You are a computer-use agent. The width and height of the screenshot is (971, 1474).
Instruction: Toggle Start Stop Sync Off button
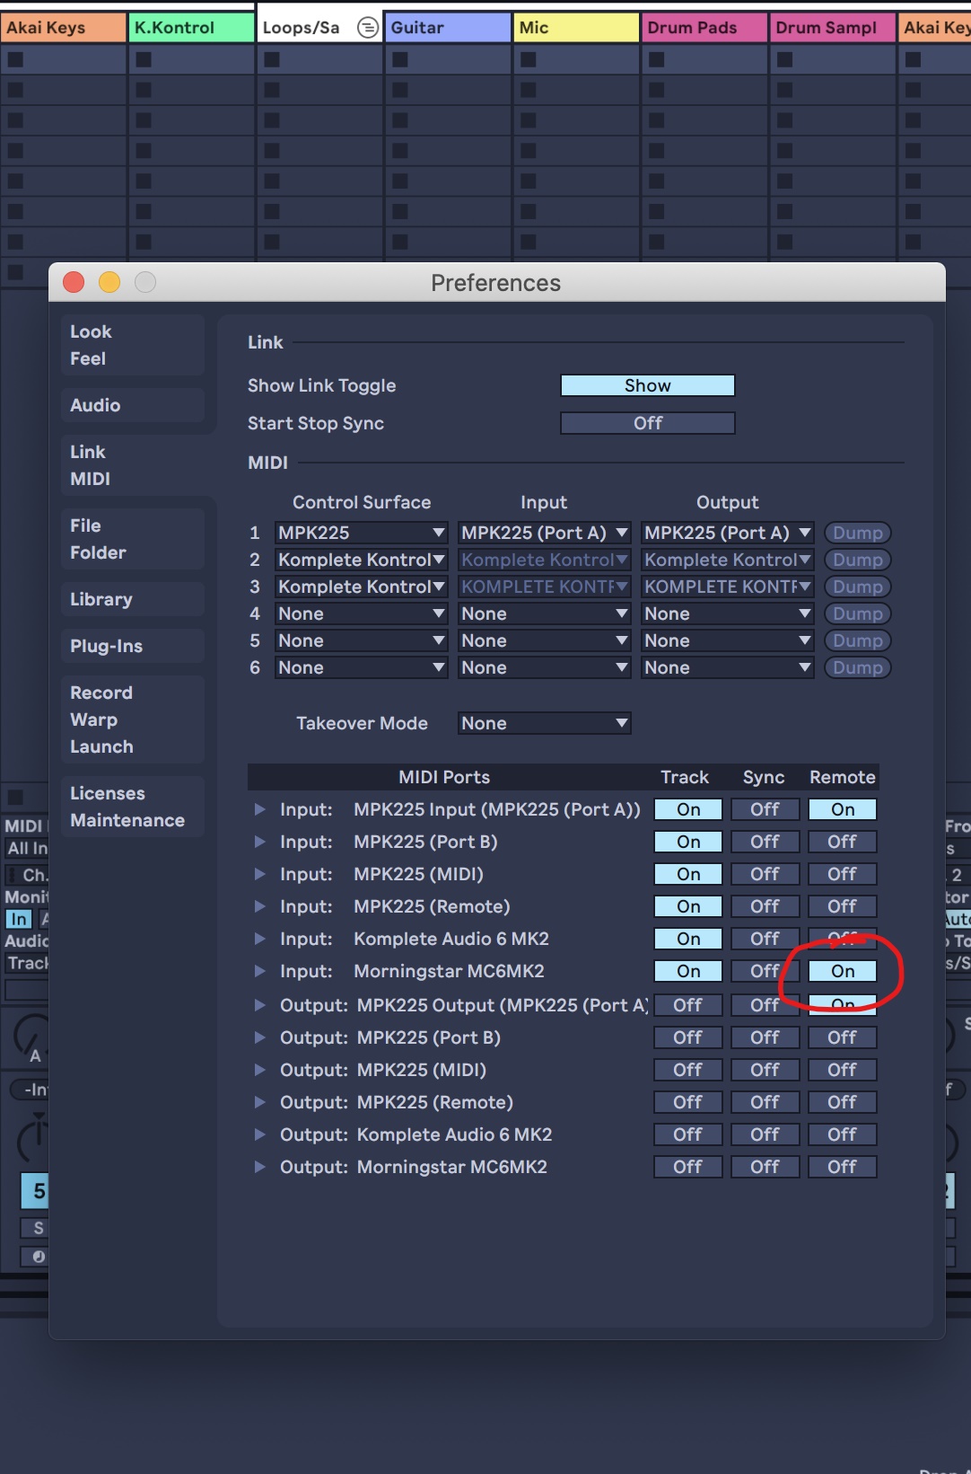pyautogui.click(x=648, y=423)
